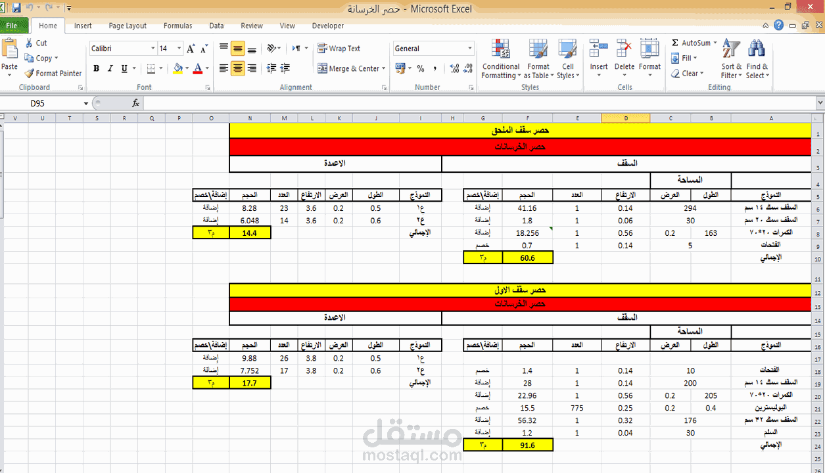Click the Percent Style icon

[421, 68]
